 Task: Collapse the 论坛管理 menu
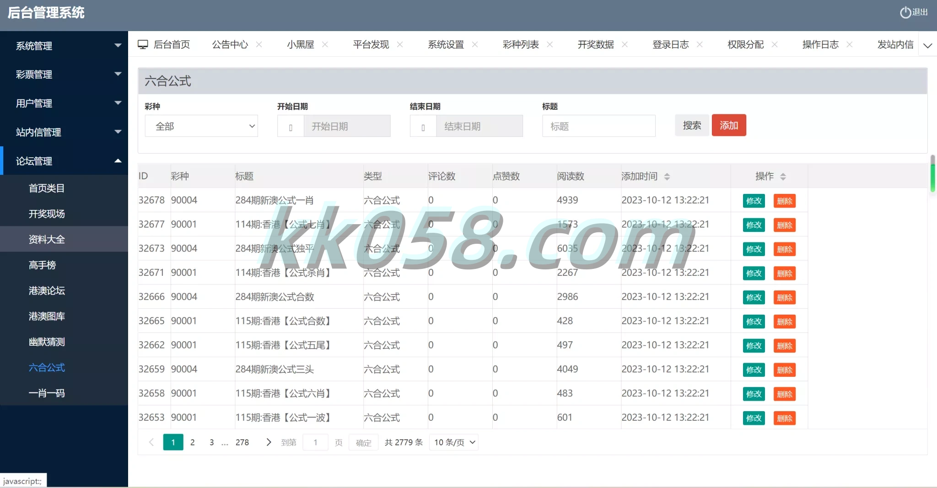pyautogui.click(x=64, y=161)
